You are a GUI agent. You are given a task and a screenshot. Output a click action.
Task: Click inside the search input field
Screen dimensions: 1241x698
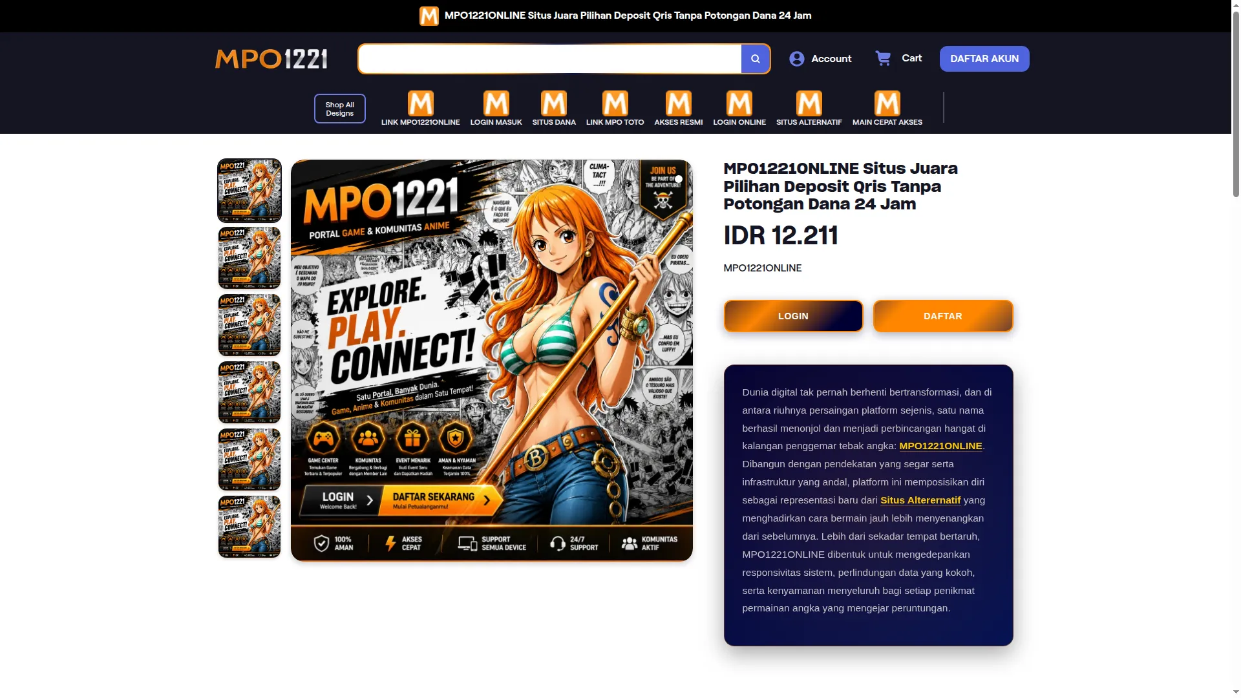(550, 59)
